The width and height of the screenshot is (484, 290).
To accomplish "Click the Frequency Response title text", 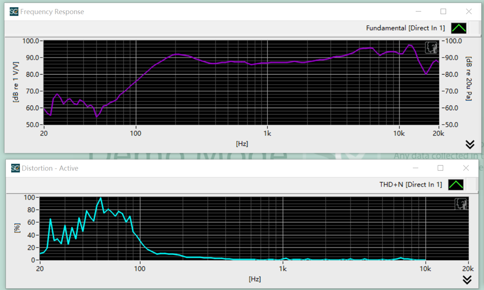I will tap(52, 12).
